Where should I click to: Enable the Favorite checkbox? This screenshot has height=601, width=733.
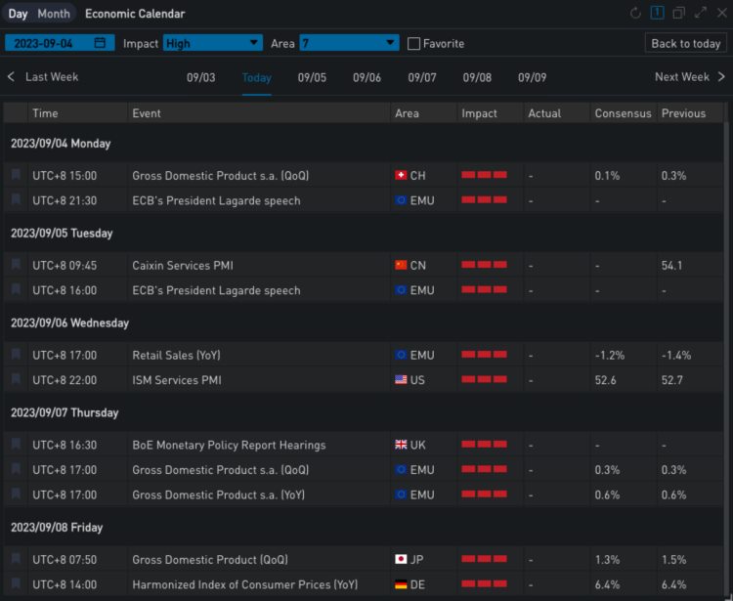[413, 44]
